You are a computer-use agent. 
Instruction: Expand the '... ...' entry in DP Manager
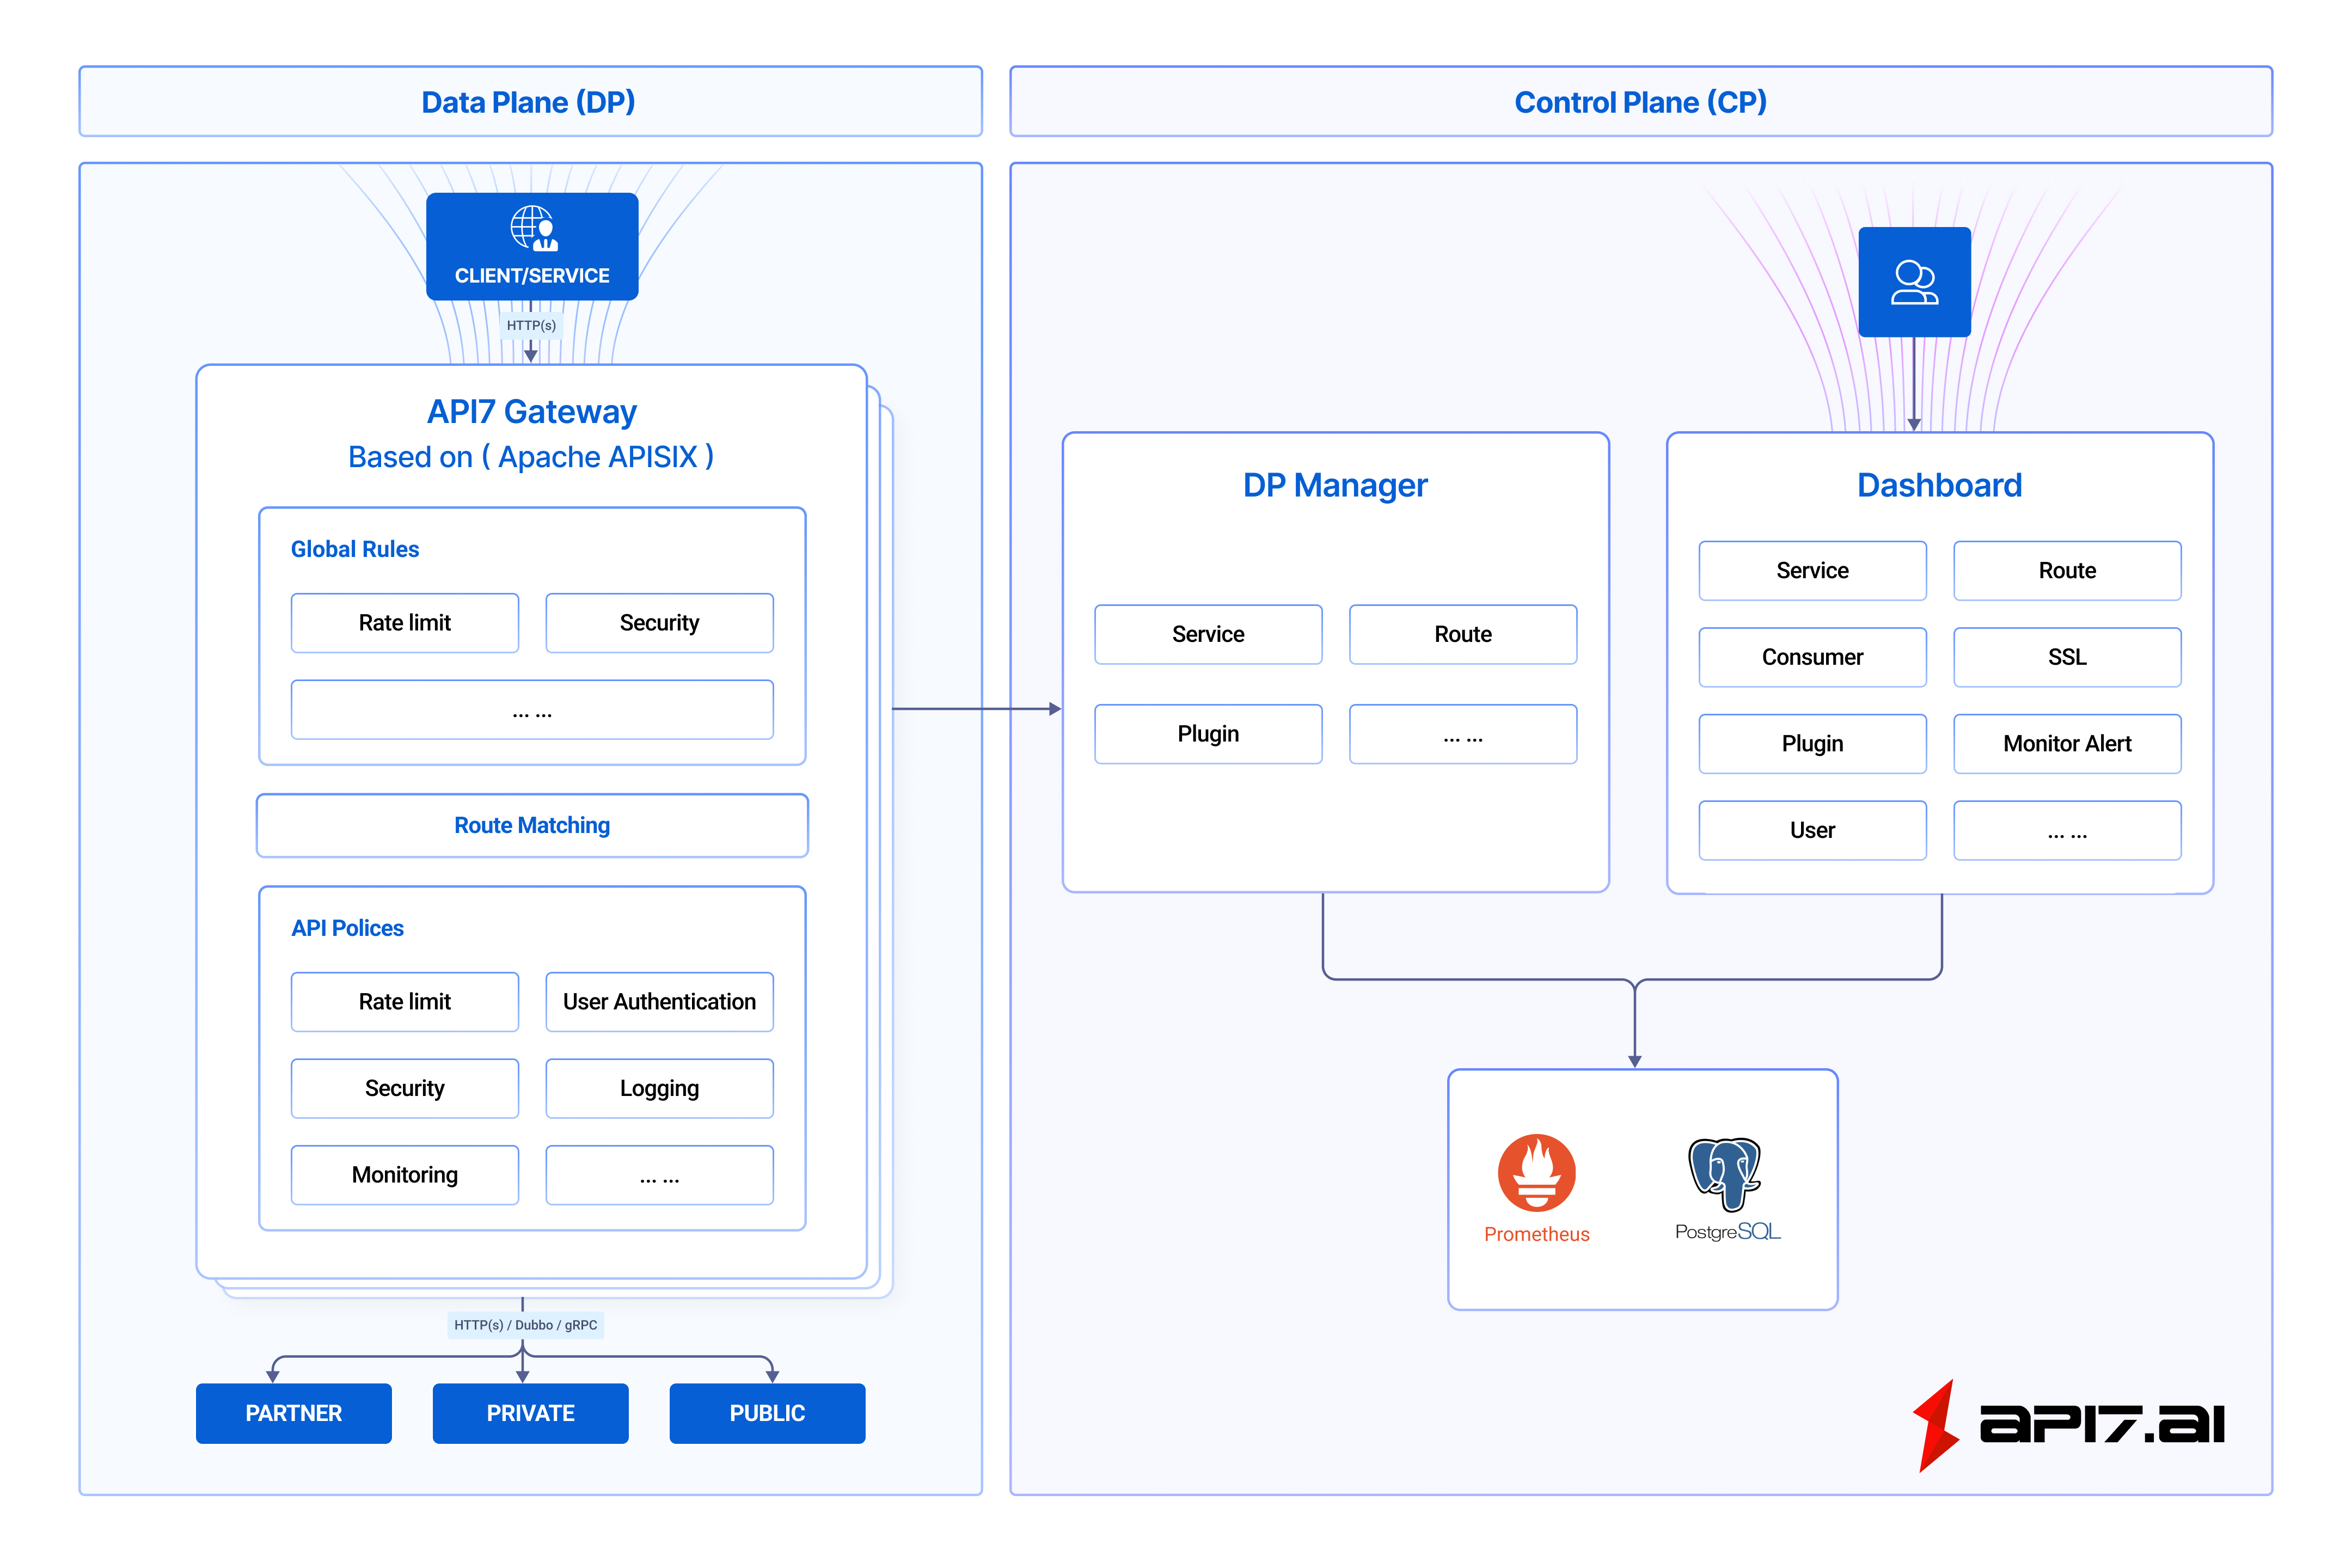[x=1462, y=733]
